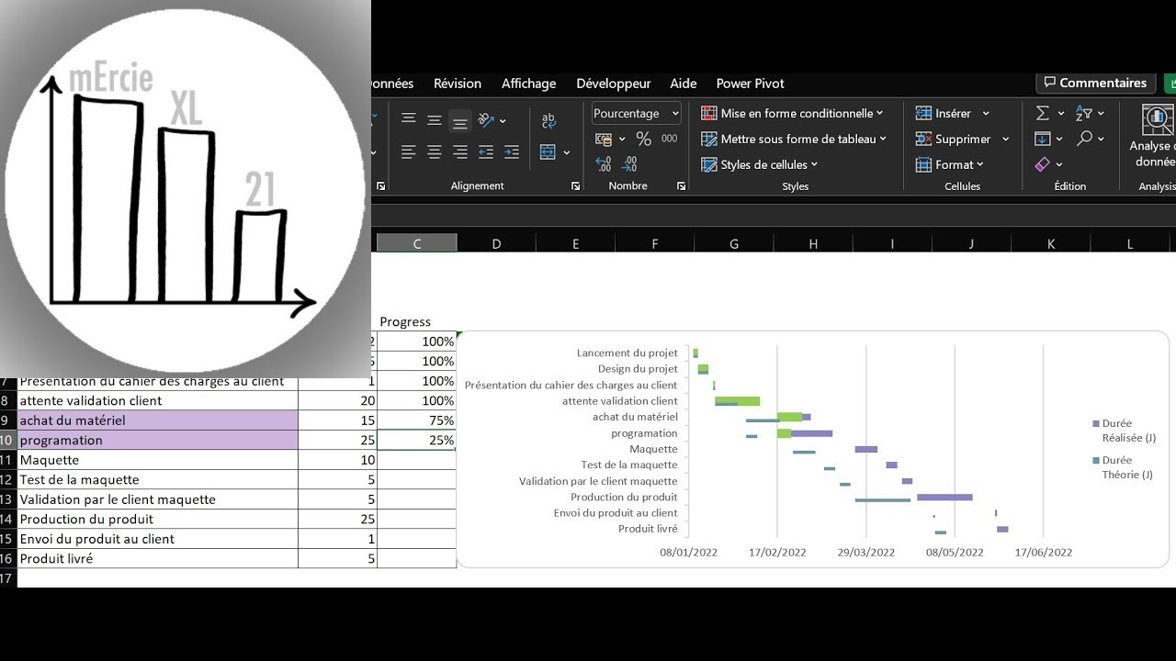Expand the merge and center dropdown

(566, 152)
